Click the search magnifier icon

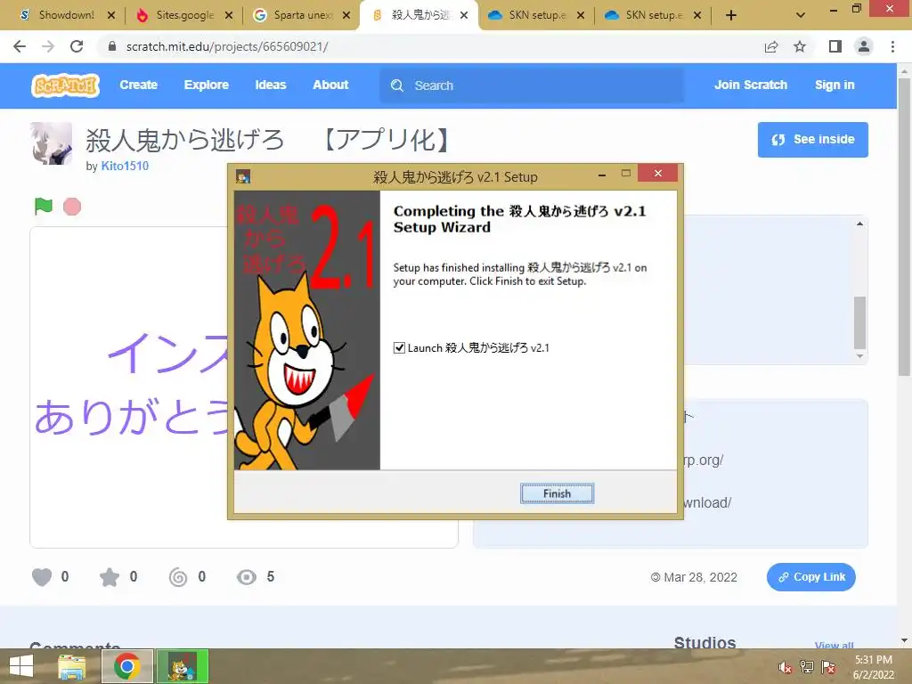tap(397, 85)
